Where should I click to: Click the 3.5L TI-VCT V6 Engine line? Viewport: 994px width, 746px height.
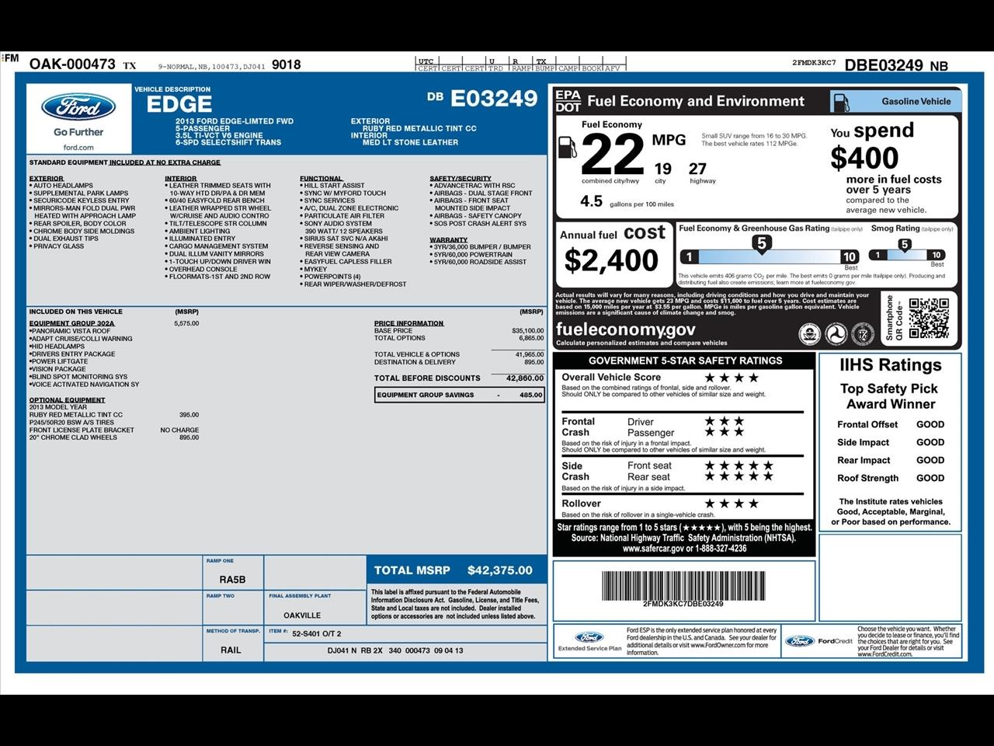point(219,135)
